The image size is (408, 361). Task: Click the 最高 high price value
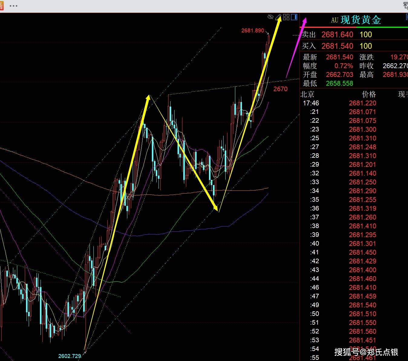click(x=395, y=75)
